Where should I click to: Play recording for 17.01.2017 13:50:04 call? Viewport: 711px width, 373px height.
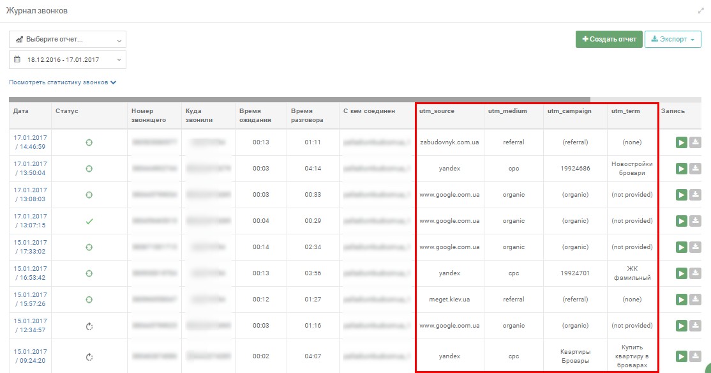pos(681,169)
